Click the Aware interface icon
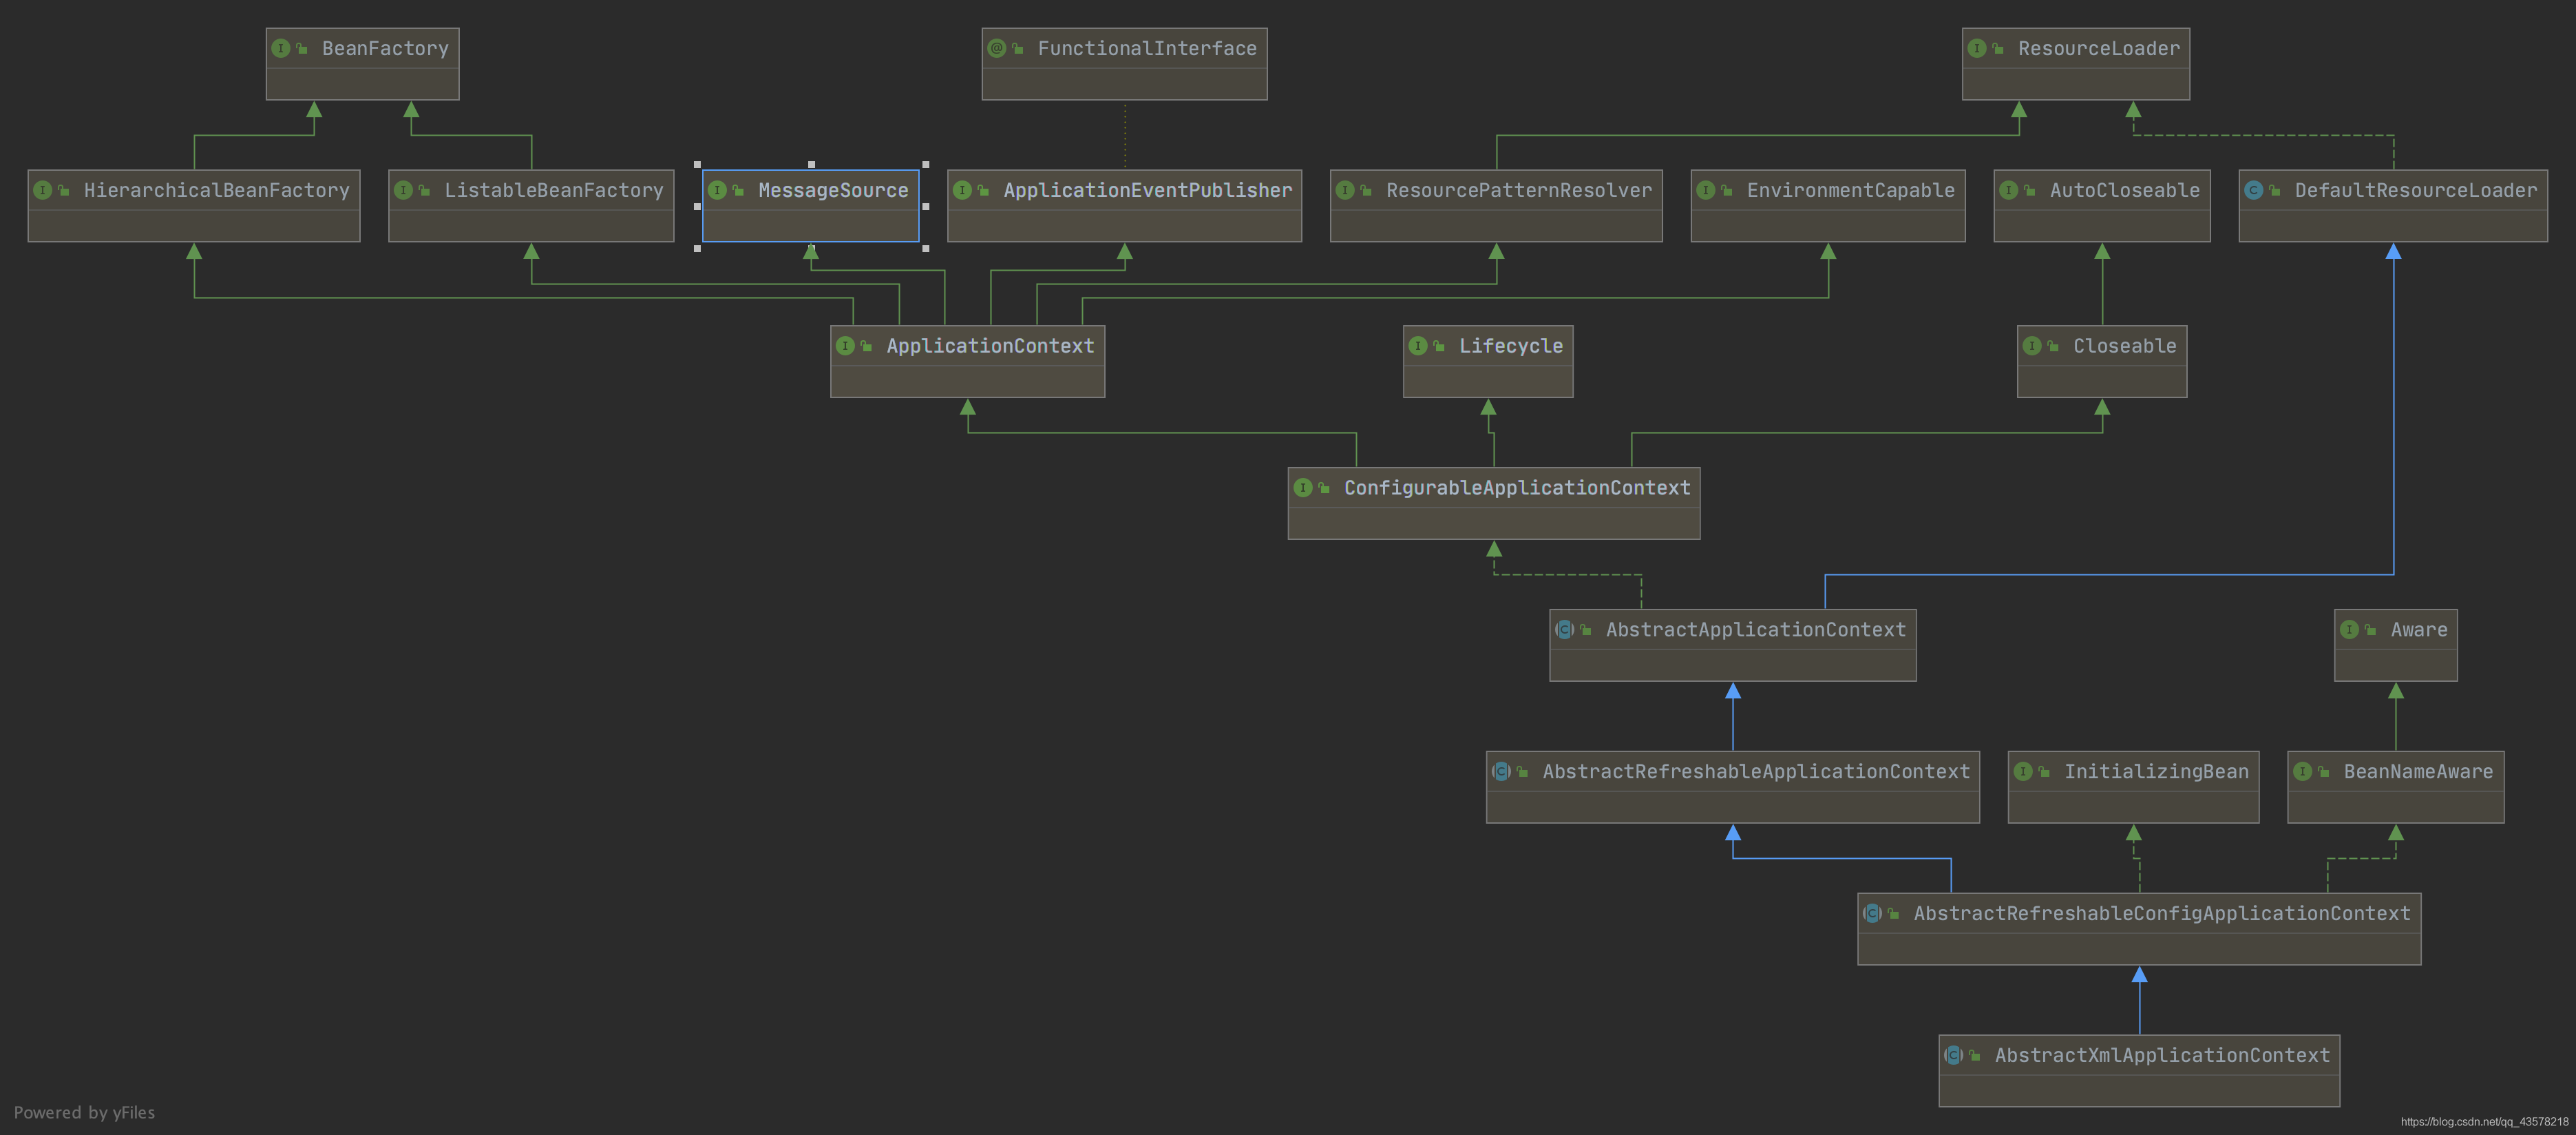This screenshot has height=1135, width=2576. pyautogui.click(x=2350, y=629)
